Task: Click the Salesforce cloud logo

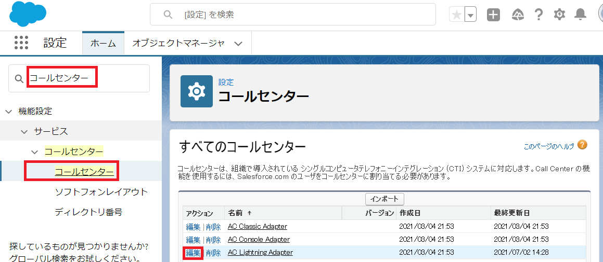Action: point(28,15)
